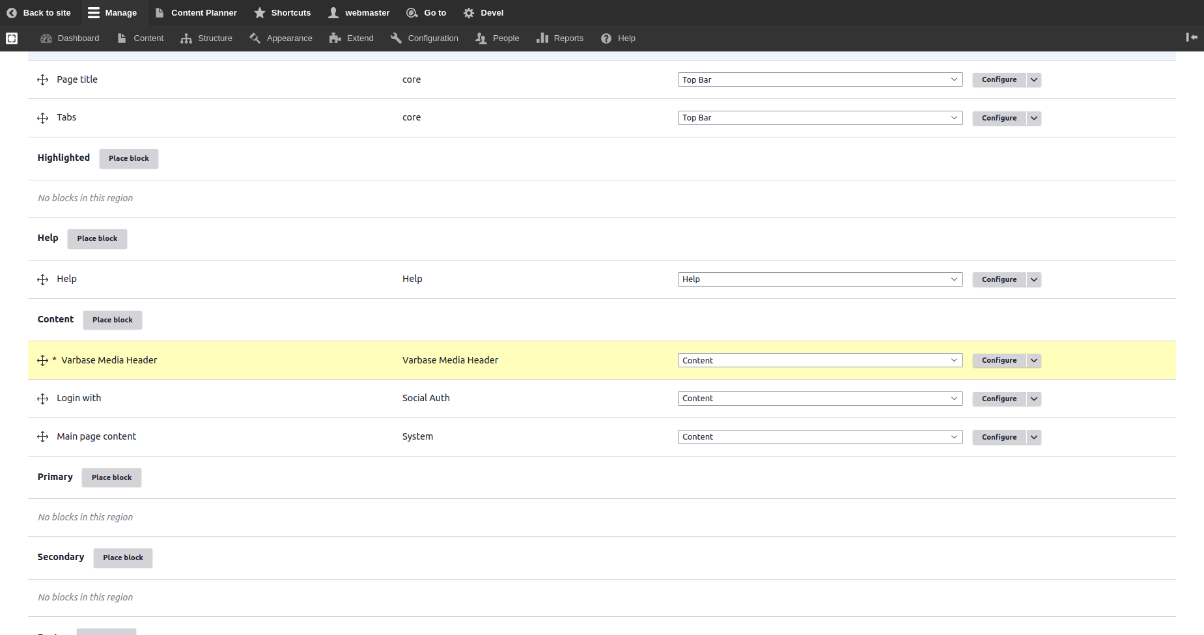The width and height of the screenshot is (1204, 635).
Task: Open the Go to menu
Action: 427,13
